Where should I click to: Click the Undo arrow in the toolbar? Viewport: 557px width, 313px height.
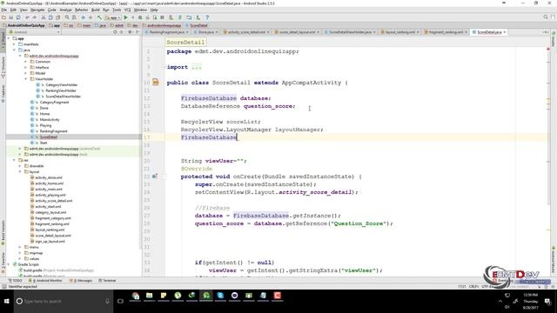(x=27, y=17)
